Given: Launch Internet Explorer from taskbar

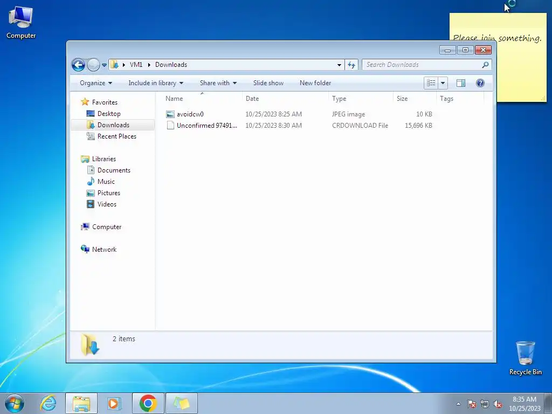Looking at the screenshot, I should pyautogui.click(x=48, y=403).
